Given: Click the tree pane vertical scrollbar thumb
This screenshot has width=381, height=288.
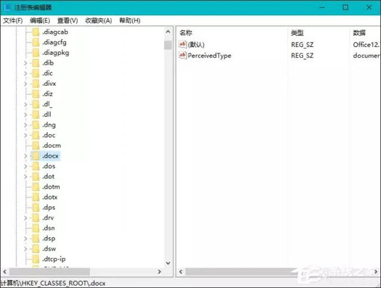Looking at the screenshot, I should click(x=168, y=45).
